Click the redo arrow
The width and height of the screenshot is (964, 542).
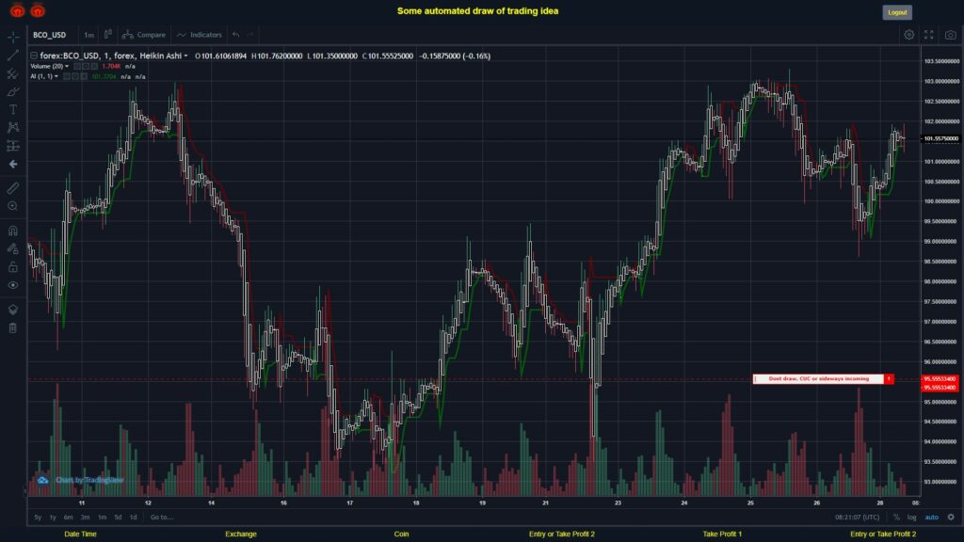pyautogui.click(x=250, y=35)
